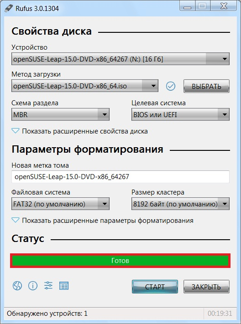Click the СТАРТ button
Screen dimensions: 241x324
(x=155, y=287)
